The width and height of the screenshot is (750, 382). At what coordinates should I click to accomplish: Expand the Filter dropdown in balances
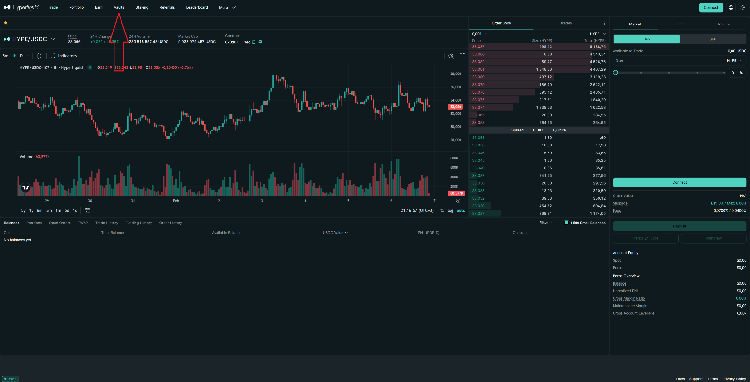click(547, 223)
